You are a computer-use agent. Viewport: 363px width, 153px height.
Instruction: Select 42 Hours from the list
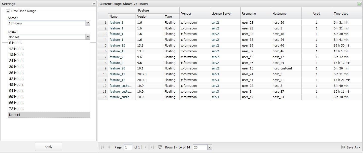pos(49,79)
